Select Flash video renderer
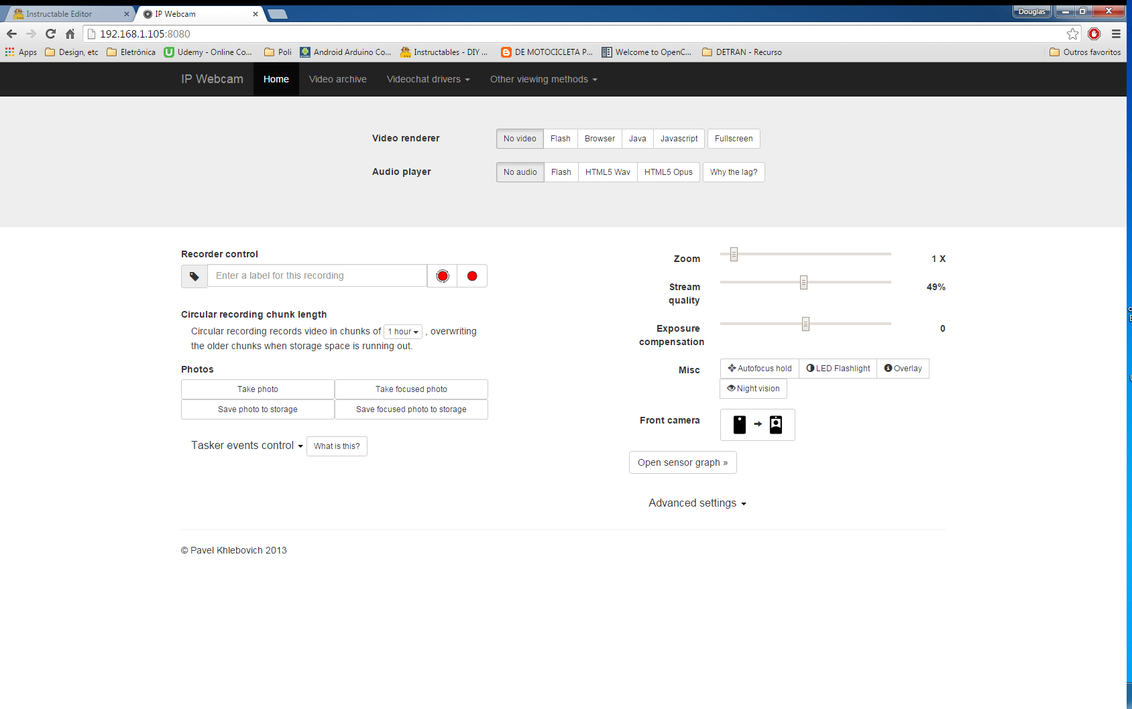The height and width of the screenshot is (709, 1132). tap(561, 139)
